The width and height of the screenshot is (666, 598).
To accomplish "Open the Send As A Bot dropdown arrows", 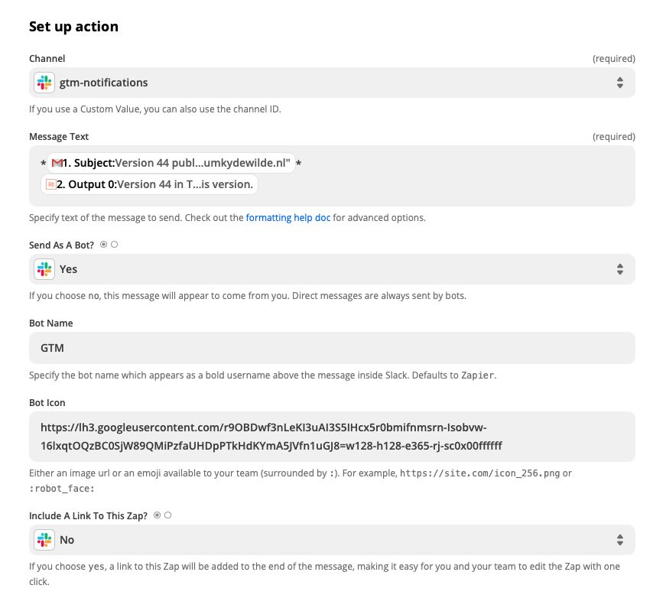I will coord(619,269).
